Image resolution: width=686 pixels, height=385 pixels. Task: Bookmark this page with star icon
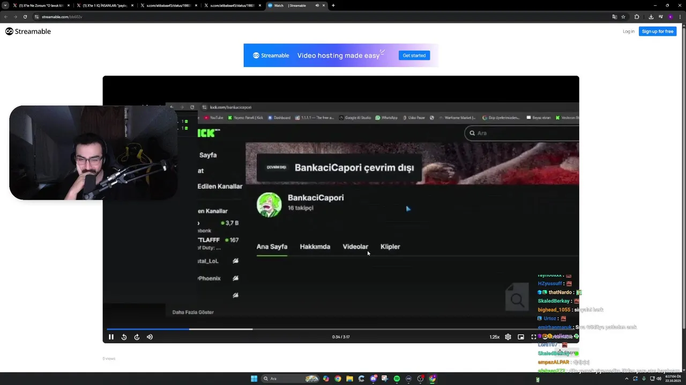click(x=623, y=17)
